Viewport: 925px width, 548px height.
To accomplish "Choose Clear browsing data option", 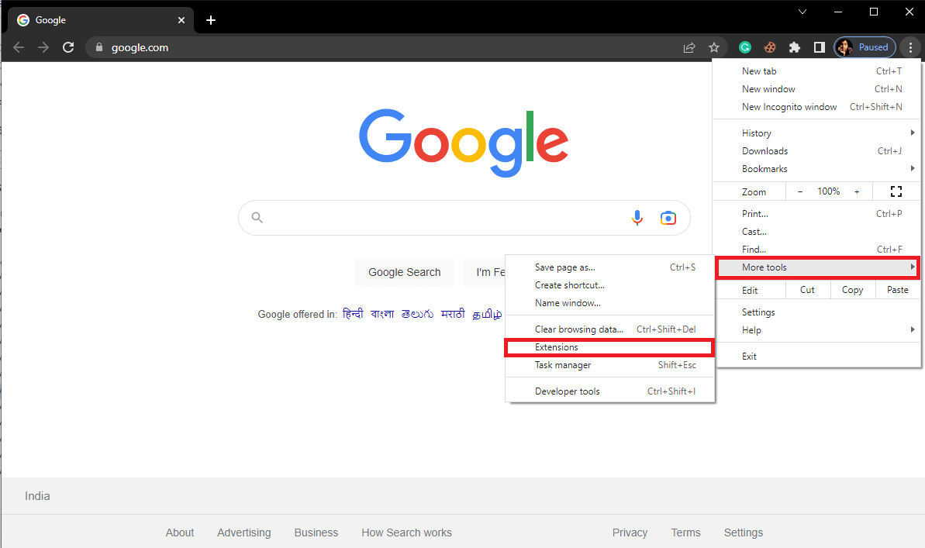I will [579, 329].
